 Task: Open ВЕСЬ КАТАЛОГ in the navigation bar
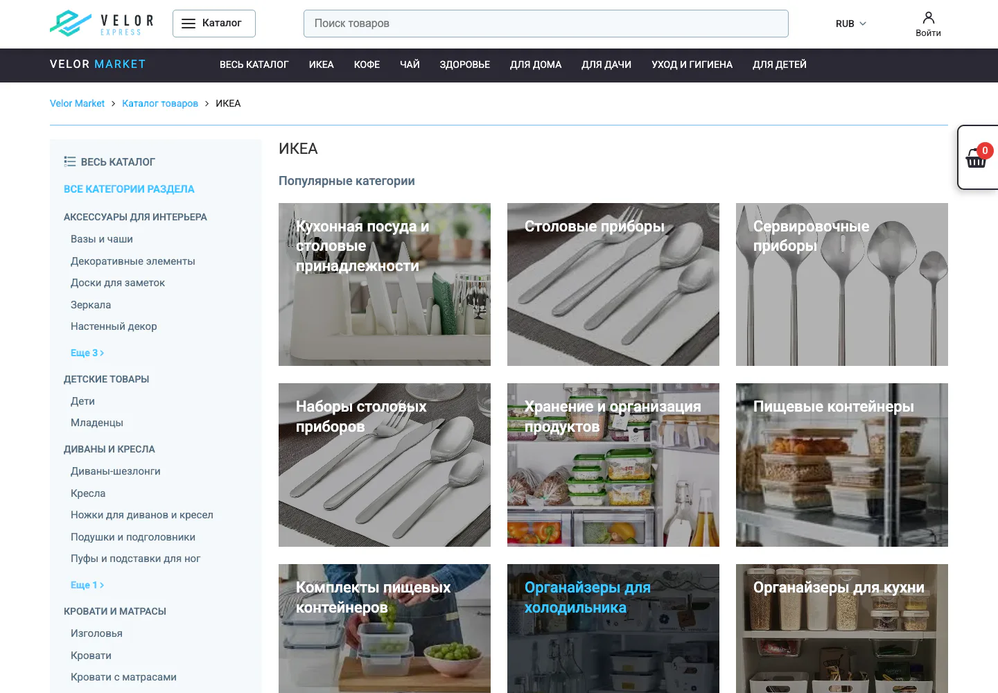click(254, 64)
